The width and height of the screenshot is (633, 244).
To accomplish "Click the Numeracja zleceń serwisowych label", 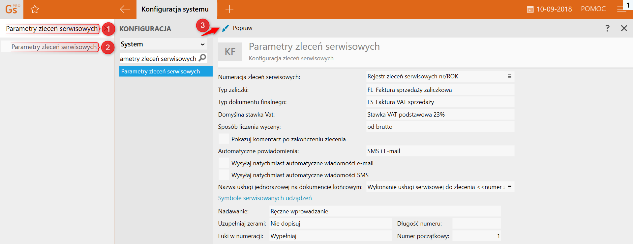I will (x=259, y=77).
